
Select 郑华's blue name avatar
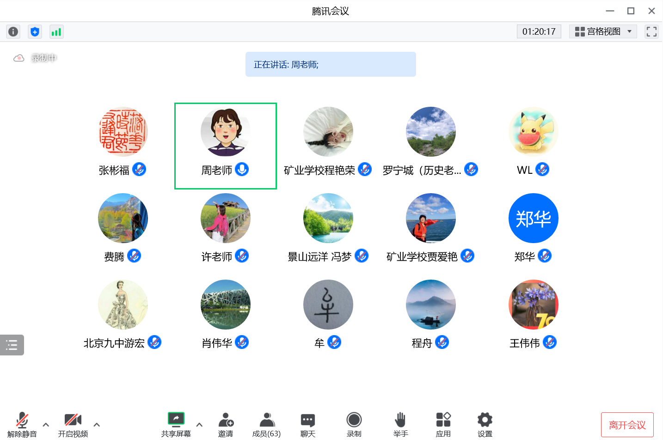[534, 218]
